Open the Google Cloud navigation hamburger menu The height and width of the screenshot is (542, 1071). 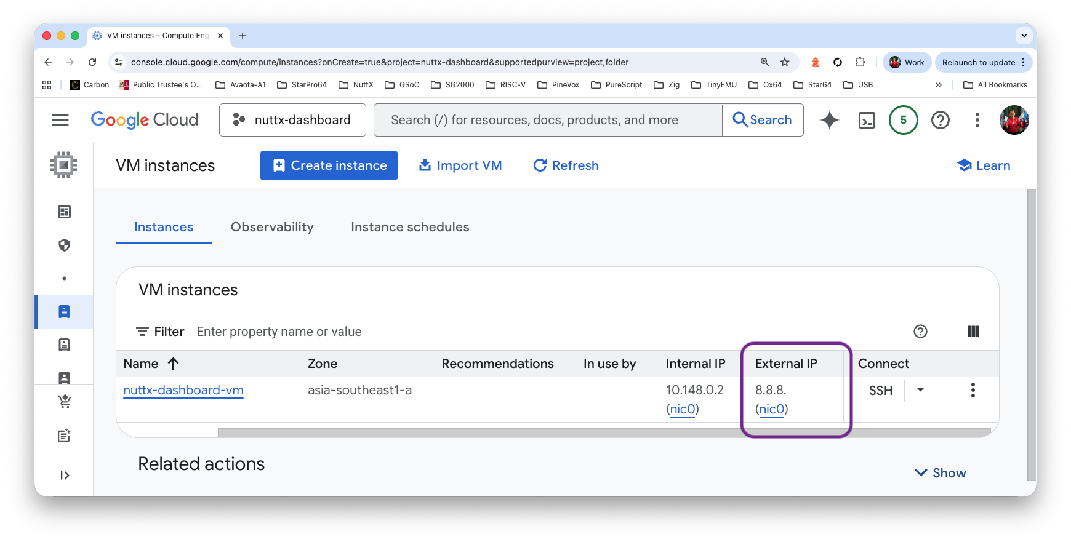pyautogui.click(x=60, y=120)
